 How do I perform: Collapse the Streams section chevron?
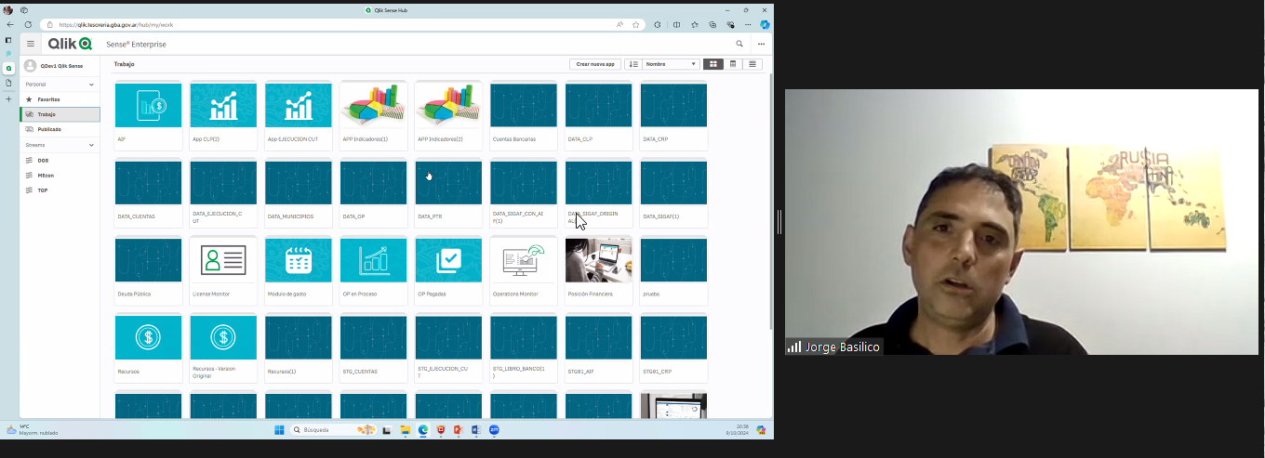pos(91,145)
